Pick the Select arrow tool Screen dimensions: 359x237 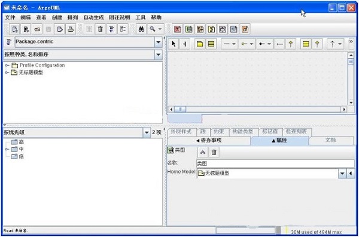174,44
